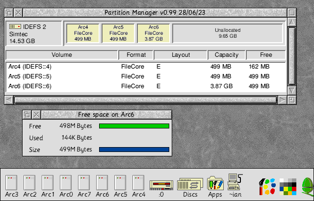The width and height of the screenshot is (314, 201).
Task: Click the Partition Manager scroll right arrow
Action: click(x=283, y=100)
